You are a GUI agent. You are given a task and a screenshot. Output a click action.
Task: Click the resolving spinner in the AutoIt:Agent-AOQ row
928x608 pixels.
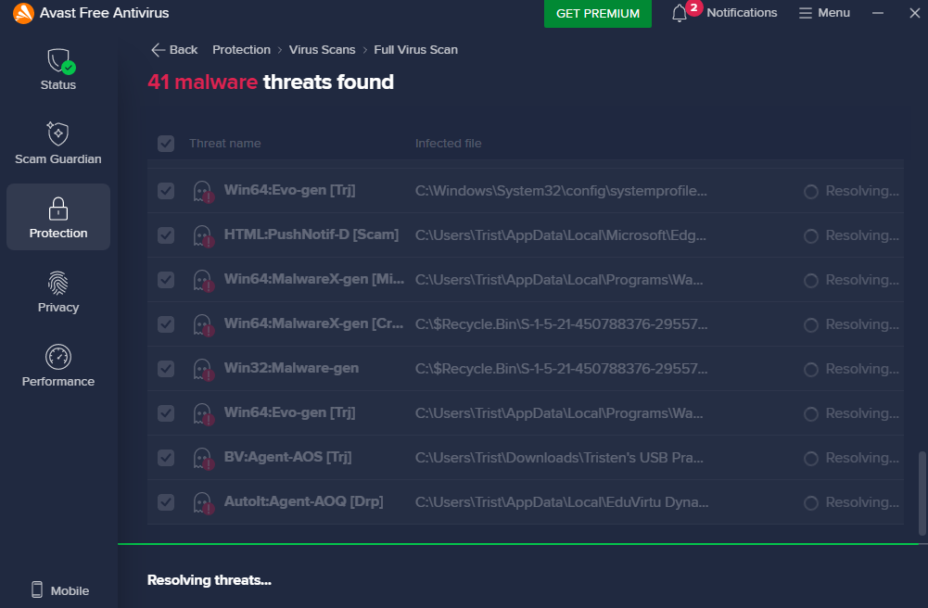click(811, 502)
